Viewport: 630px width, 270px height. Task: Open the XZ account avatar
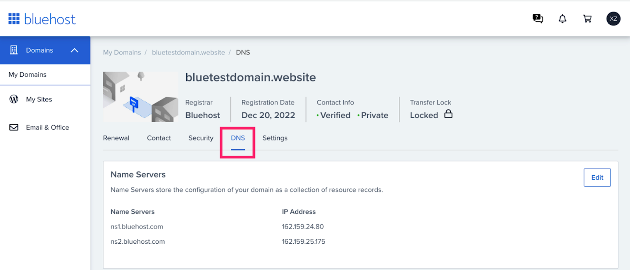pyautogui.click(x=613, y=18)
